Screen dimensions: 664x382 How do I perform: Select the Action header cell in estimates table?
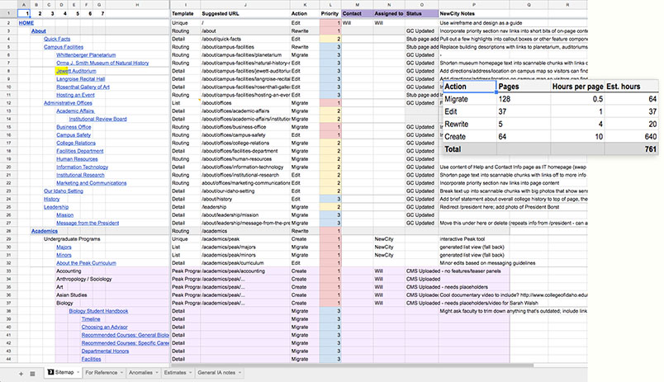pos(469,87)
